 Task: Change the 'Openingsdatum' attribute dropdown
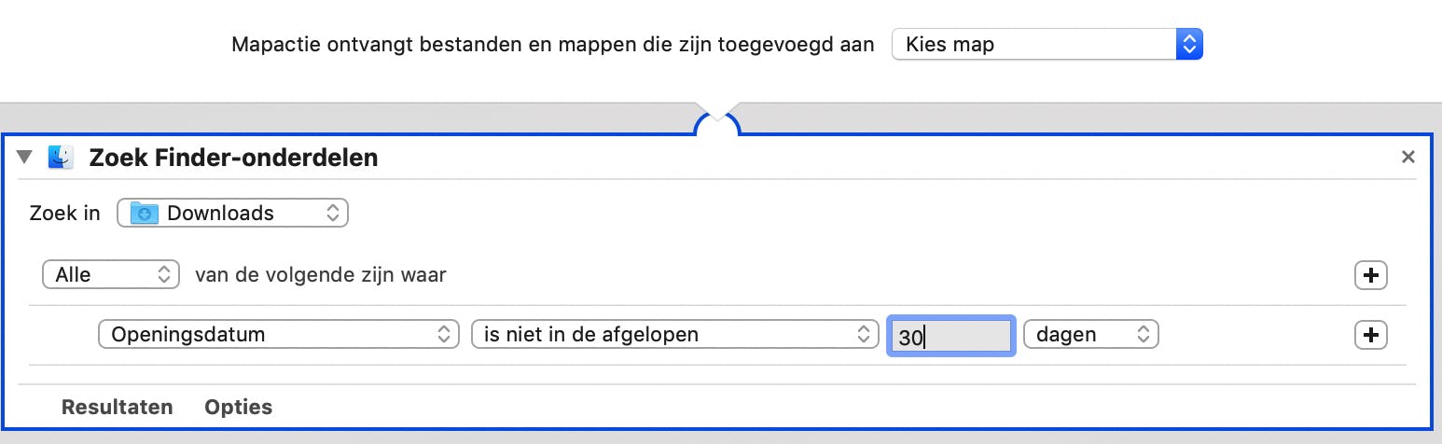(278, 335)
